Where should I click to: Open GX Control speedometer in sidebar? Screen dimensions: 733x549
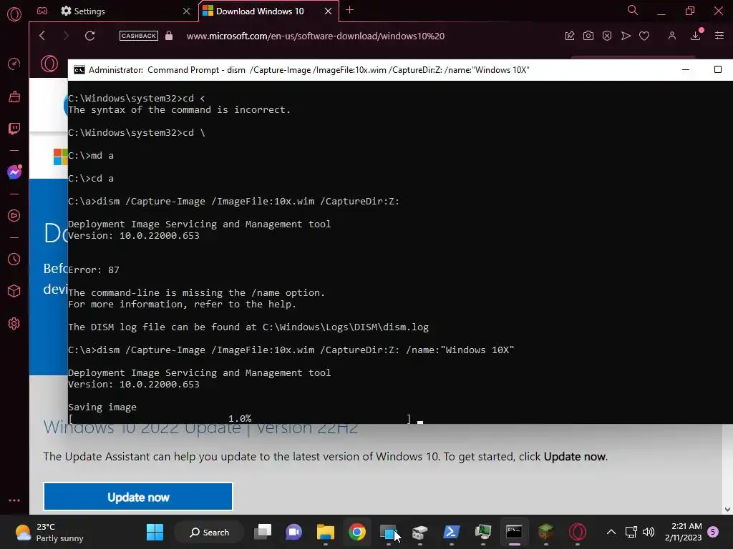(14, 64)
